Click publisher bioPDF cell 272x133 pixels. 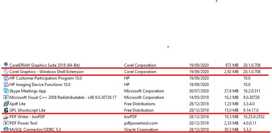click(x=131, y=117)
